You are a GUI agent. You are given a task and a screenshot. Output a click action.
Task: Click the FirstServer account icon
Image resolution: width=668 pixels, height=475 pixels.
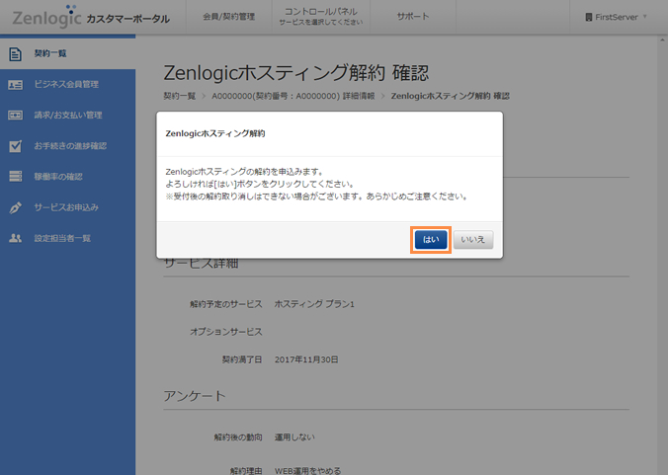(589, 17)
